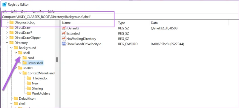The height and width of the screenshot is (108, 239).
Task: Select the Directory folder icon
Action: [11, 43]
